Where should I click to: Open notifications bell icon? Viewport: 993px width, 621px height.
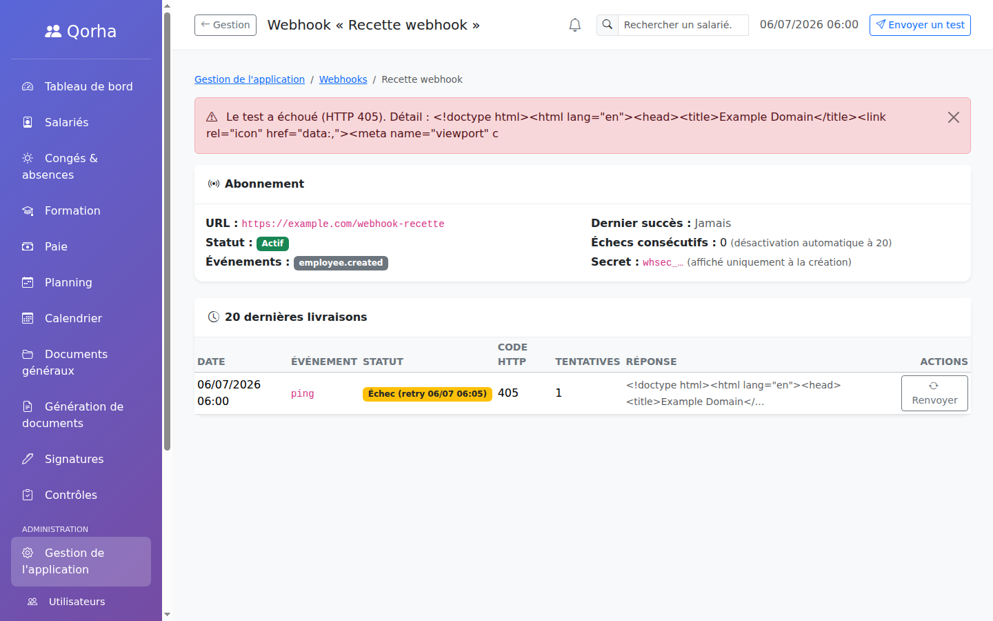click(x=575, y=25)
